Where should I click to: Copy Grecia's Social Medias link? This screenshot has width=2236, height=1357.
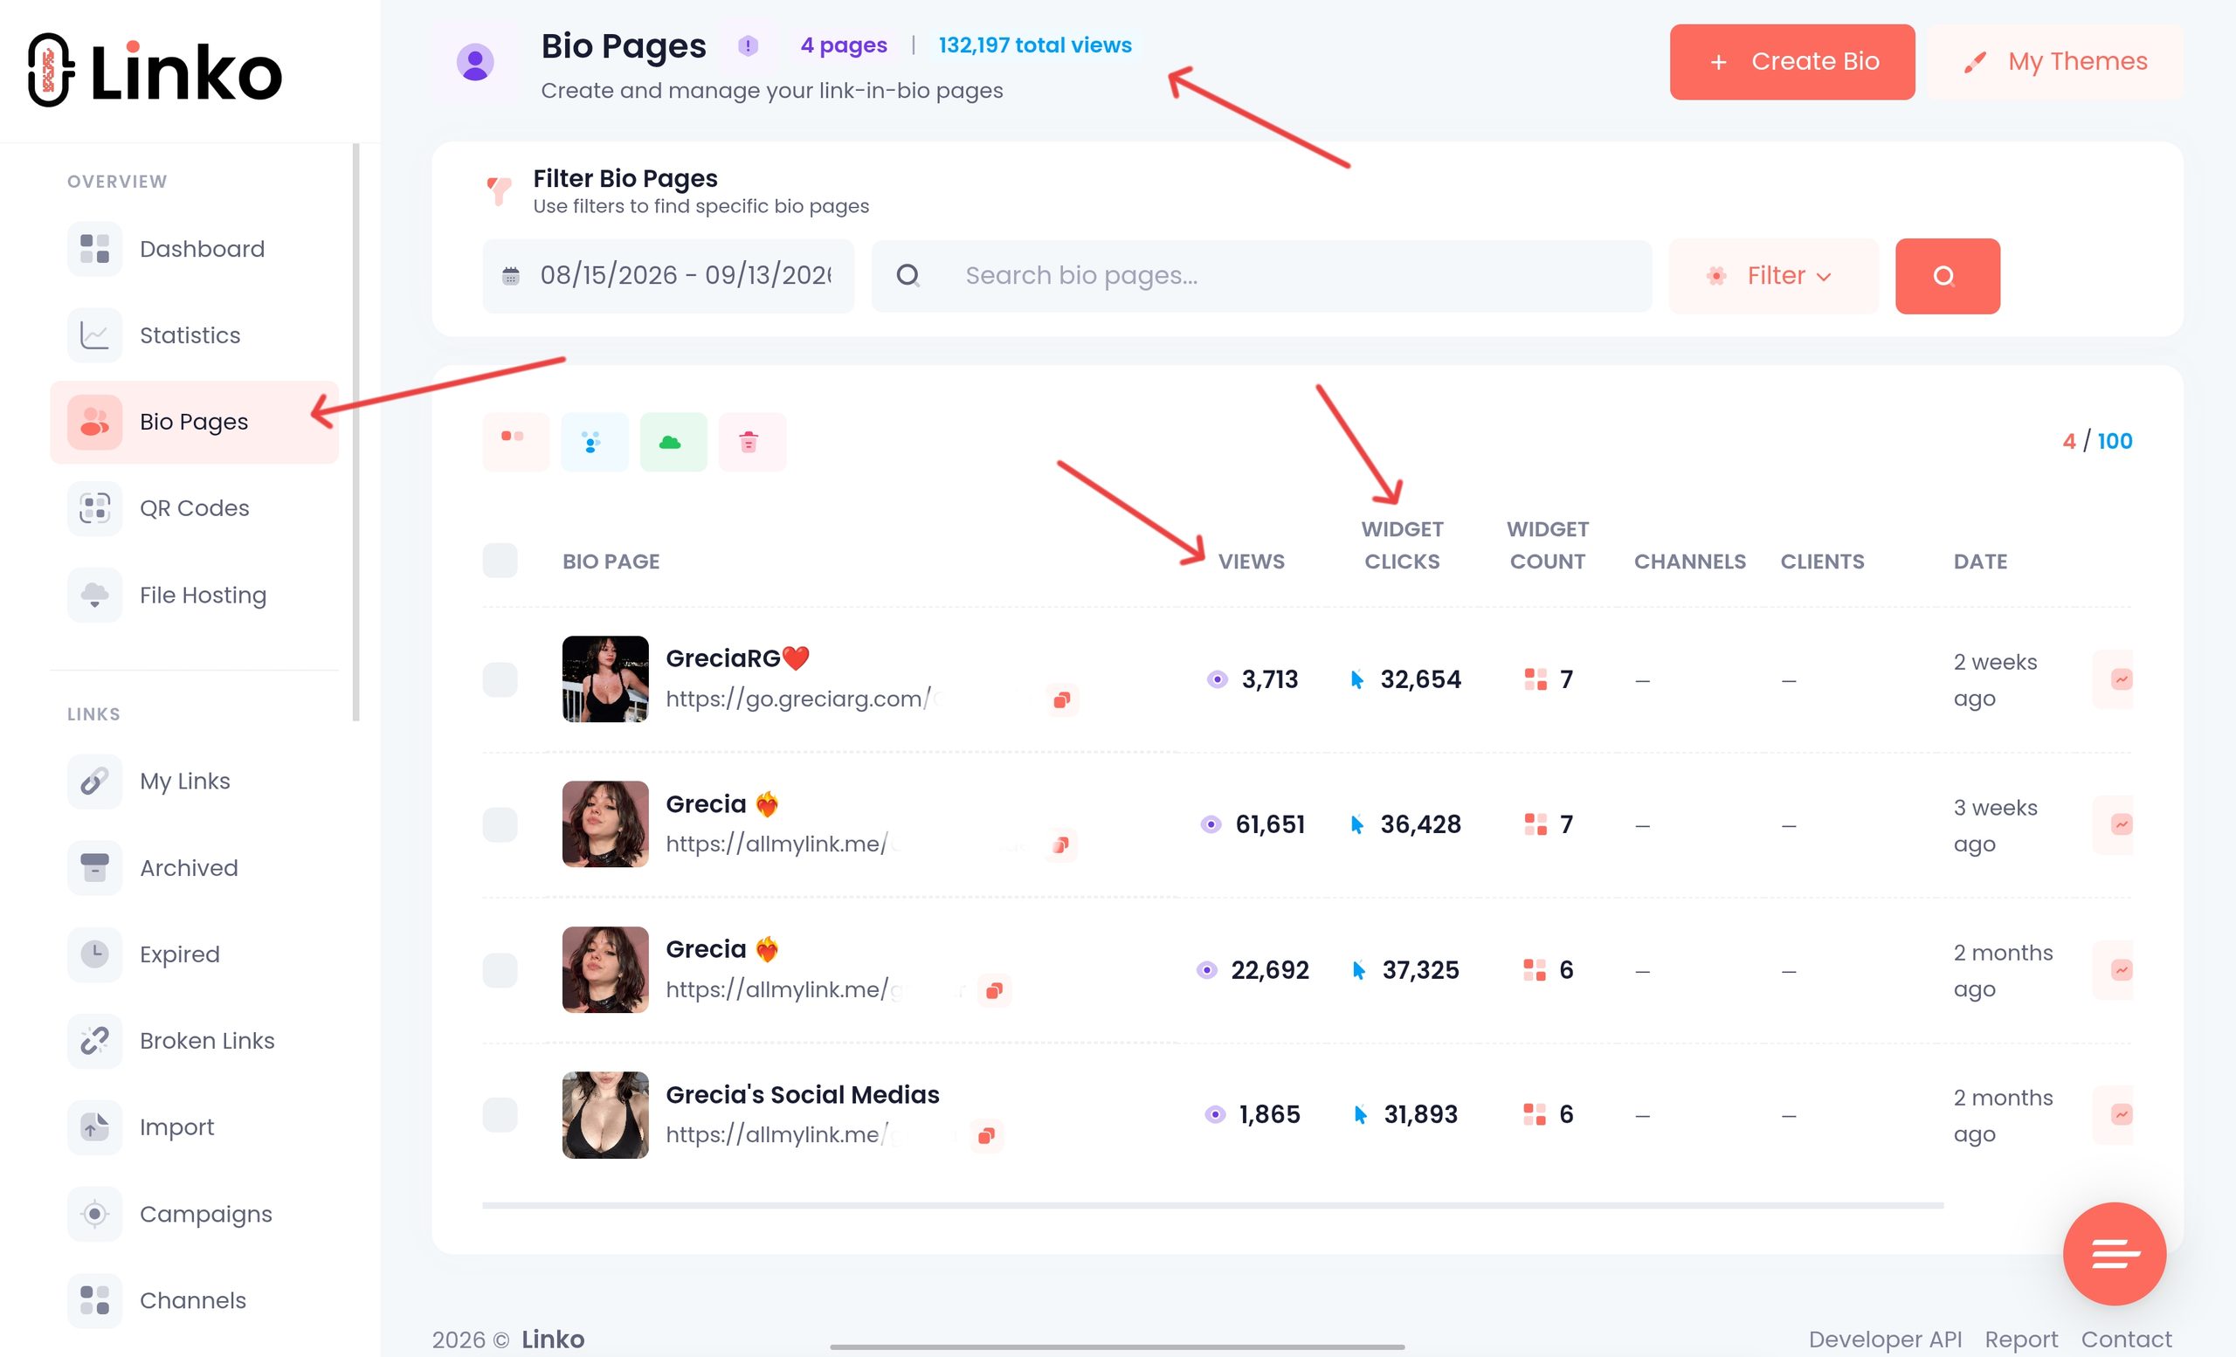[986, 1136]
